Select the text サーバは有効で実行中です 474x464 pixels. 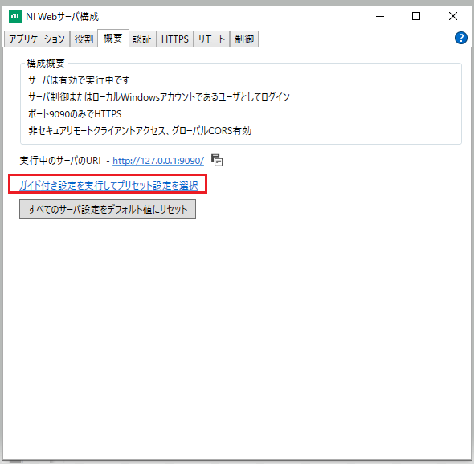[79, 80]
